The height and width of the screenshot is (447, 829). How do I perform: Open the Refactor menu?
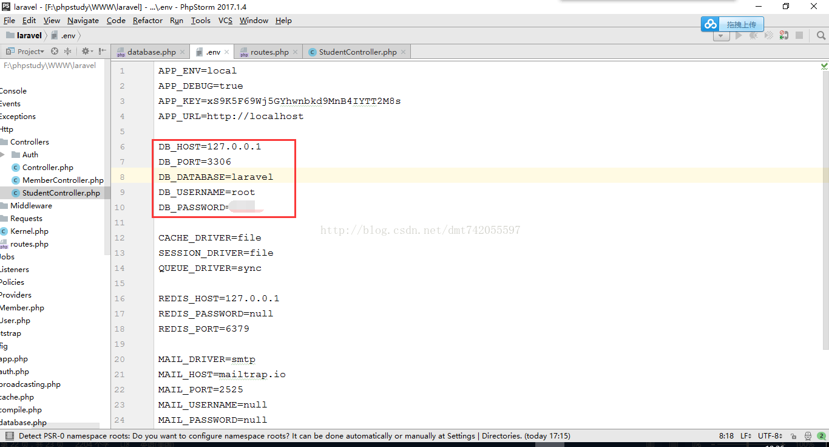click(147, 20)
